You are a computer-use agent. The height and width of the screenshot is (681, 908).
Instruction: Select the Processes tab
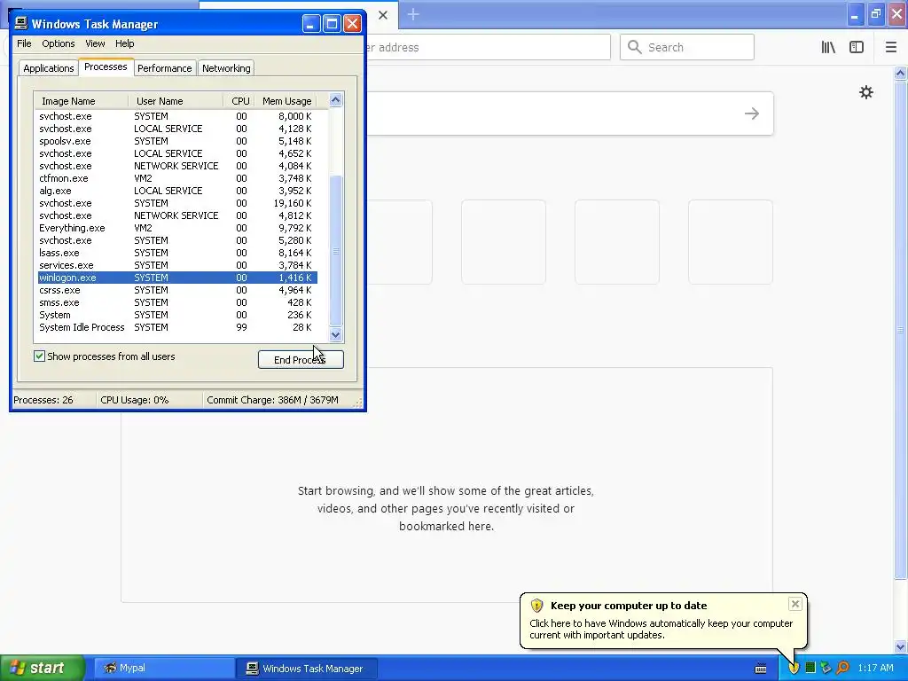coord(106,67)
